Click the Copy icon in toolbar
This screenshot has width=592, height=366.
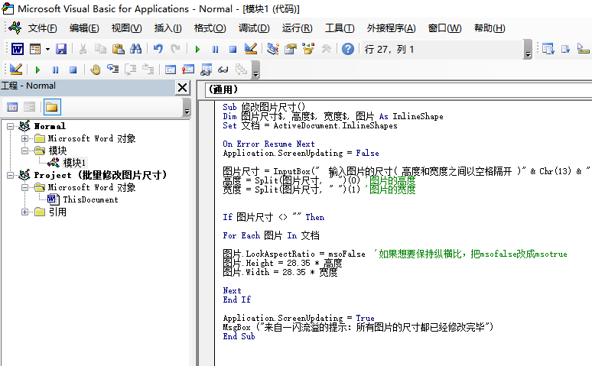(100, 49)
